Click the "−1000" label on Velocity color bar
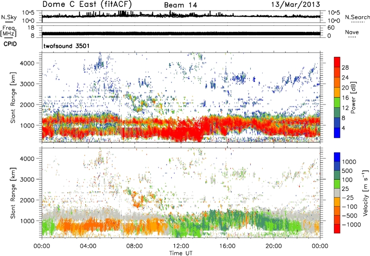370x256 pixels. coord(351,225)
